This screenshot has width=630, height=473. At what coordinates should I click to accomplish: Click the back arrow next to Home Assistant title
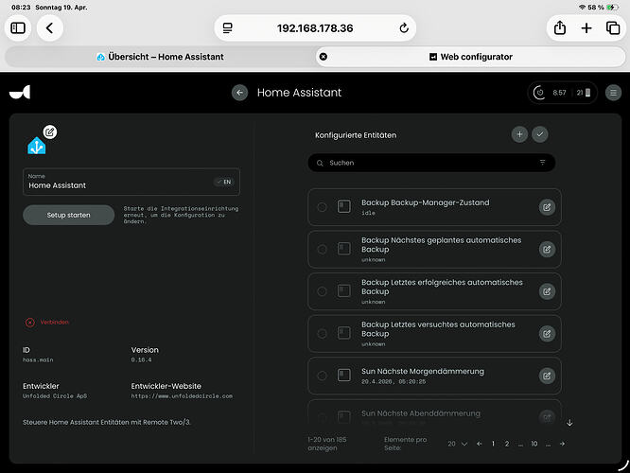coord(240,93)
